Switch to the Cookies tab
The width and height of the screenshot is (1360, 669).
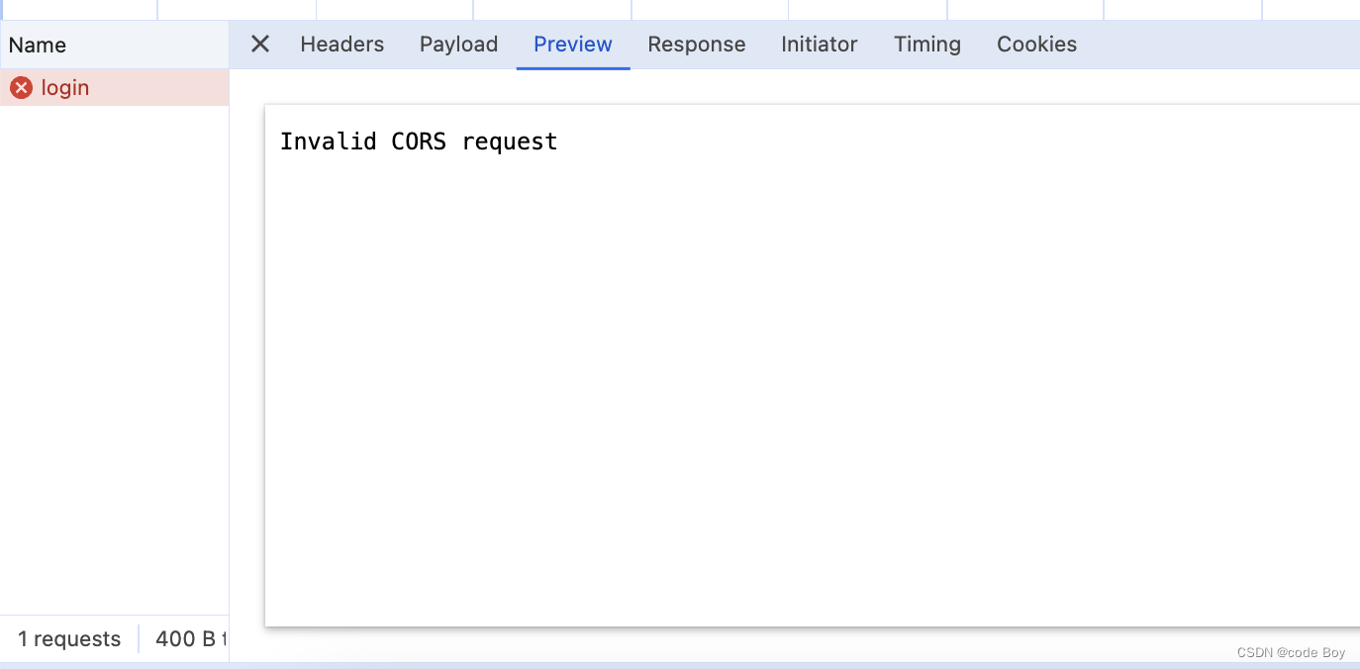pyautogui.click(x=1036, y=44)
